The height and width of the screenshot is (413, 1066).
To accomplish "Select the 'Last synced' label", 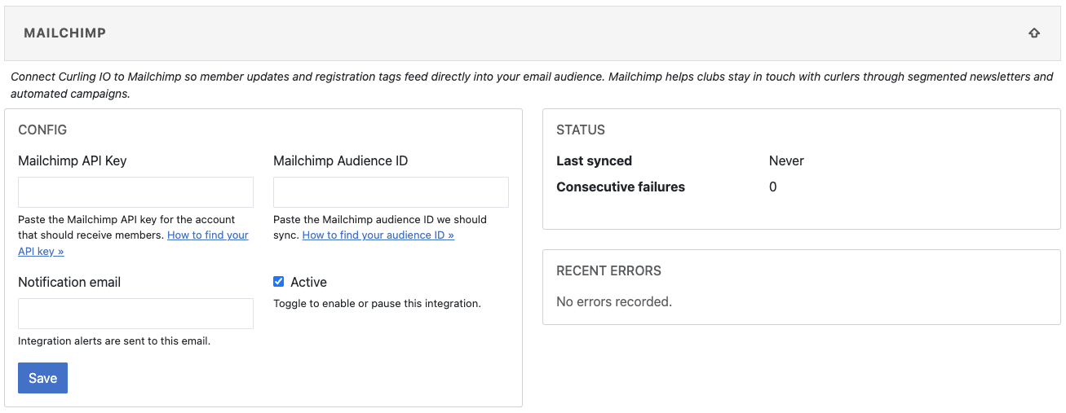I will click(594, 160).
